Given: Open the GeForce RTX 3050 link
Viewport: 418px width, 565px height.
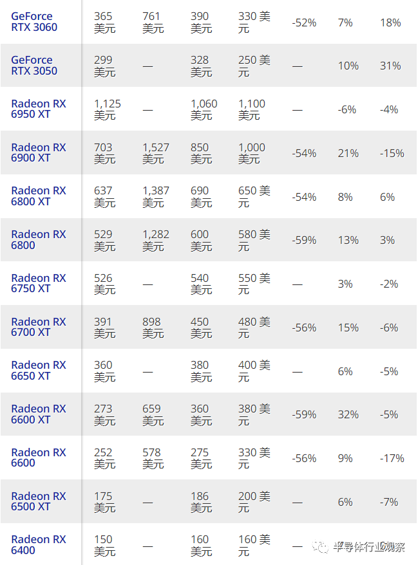Looking at the screenshot, I should click(34, 65).
